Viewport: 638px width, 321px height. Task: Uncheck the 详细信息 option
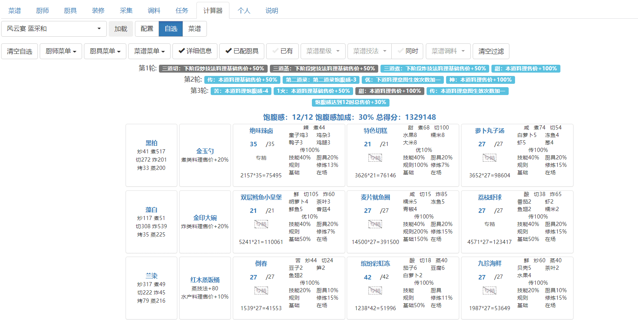195,51
